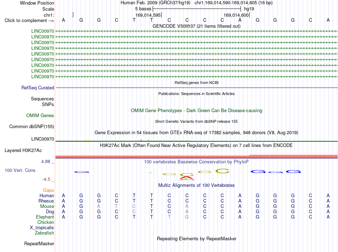
Task: Open 'Repeating Elements by RepeatMasker' track title
Action: coord(196,238)
